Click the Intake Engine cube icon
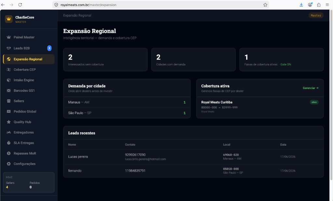Screen dimensions: 333x201 click(x=9, y=80)
